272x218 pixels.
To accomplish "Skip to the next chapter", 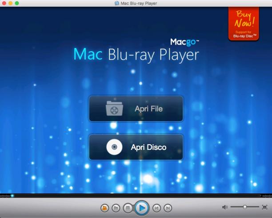I will [168, 208].
